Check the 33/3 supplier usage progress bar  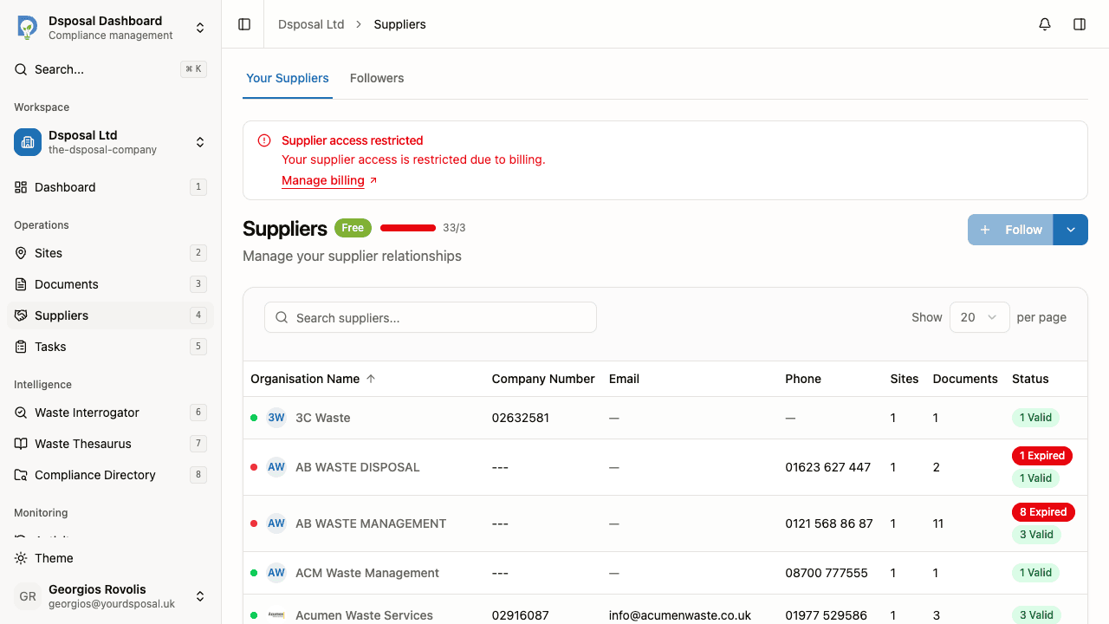pyautogui.click(x=407, y=227)
